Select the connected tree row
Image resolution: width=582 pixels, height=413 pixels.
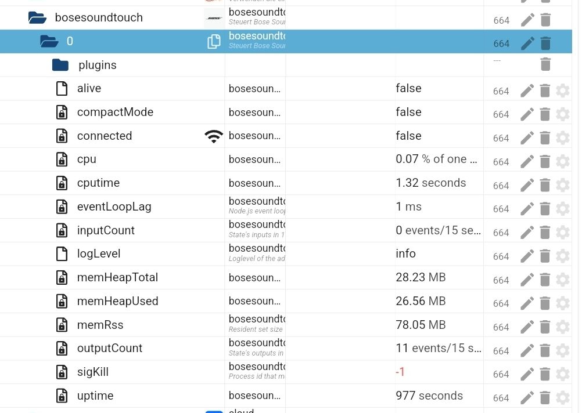[286, 136]
